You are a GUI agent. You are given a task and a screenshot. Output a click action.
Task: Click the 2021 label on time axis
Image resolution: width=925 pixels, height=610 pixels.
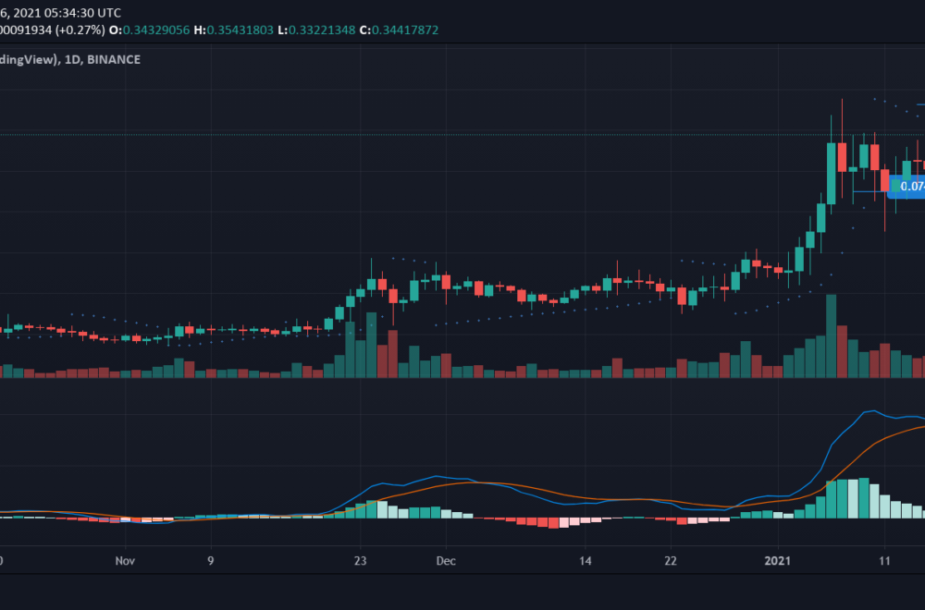click(778, 560)
